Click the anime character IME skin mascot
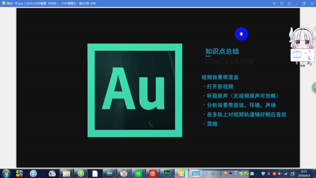Image resolution: width=316 pixels, height=178 pixels. pos(302,38)
